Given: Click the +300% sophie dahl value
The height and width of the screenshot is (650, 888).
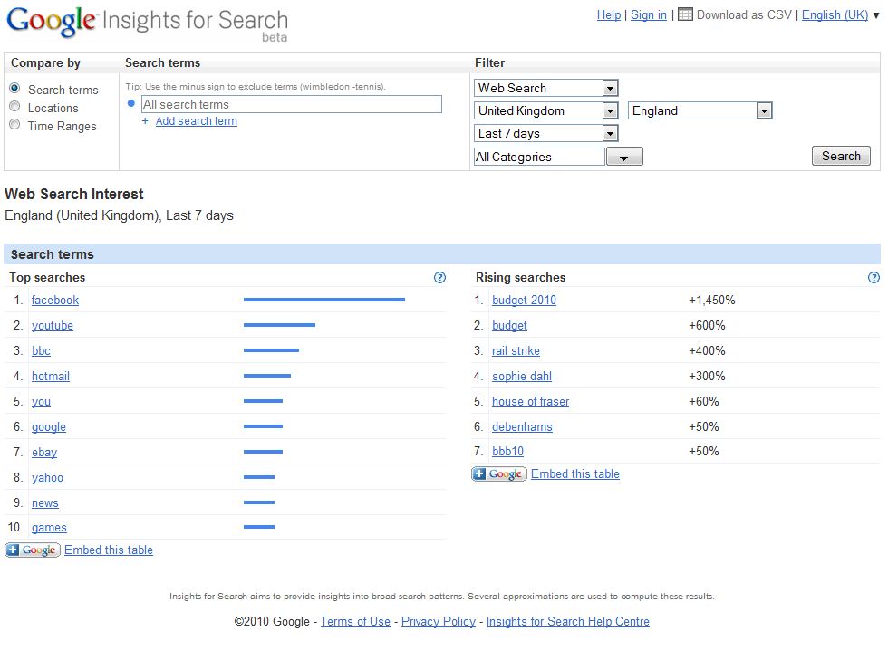Looking at the screenshot, I should [706, 377].
